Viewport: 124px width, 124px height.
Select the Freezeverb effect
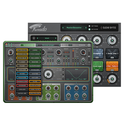(x=22, y=77)
